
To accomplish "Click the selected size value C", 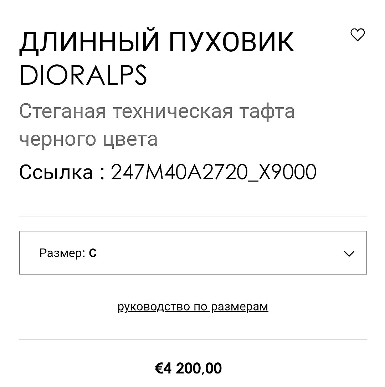I will click(93, 253).
